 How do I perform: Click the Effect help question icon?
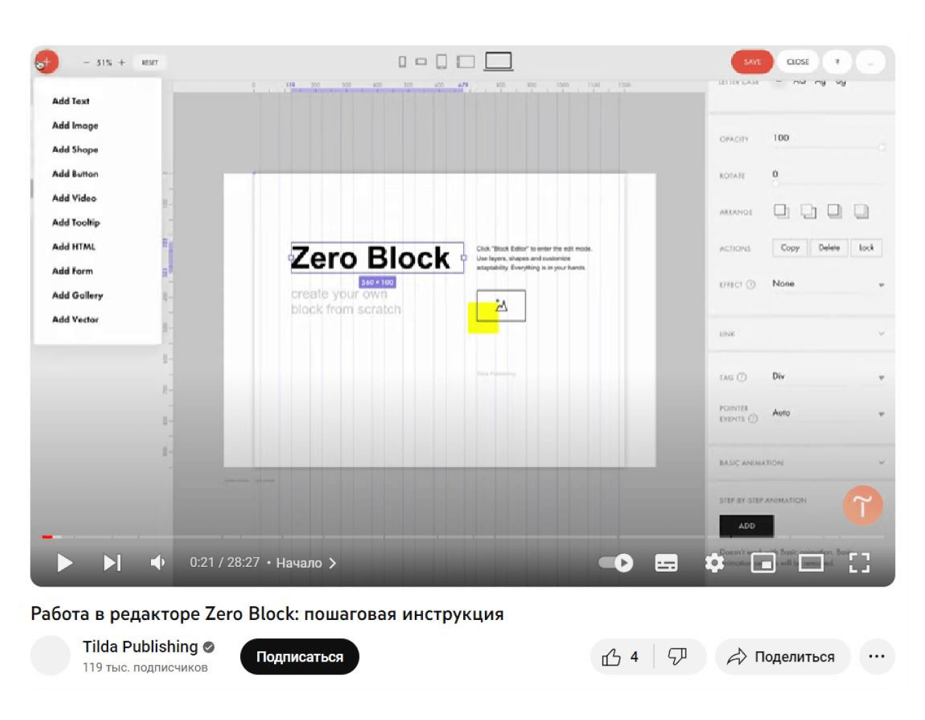[751, 284]
